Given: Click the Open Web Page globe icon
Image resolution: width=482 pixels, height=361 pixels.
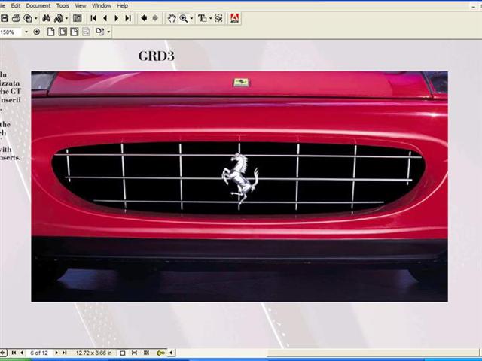Looking at the screenshot, I should click(28, 18).
